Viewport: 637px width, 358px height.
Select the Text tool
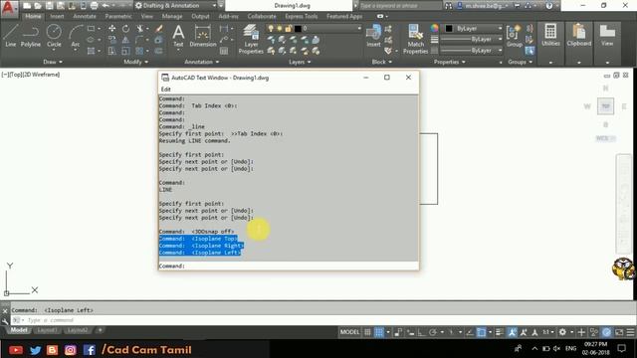(178, 36)
